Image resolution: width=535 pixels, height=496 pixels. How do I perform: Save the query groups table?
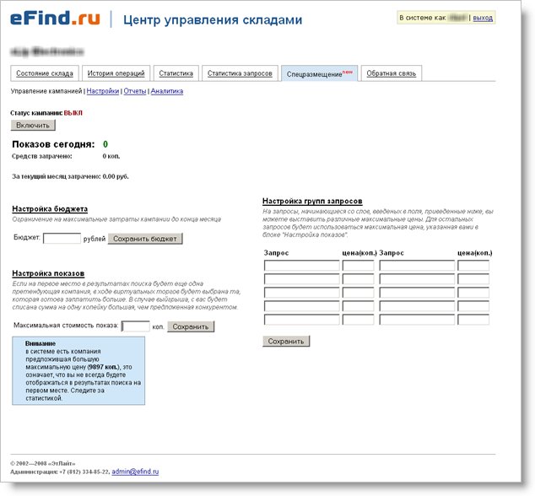pos(286,341)
